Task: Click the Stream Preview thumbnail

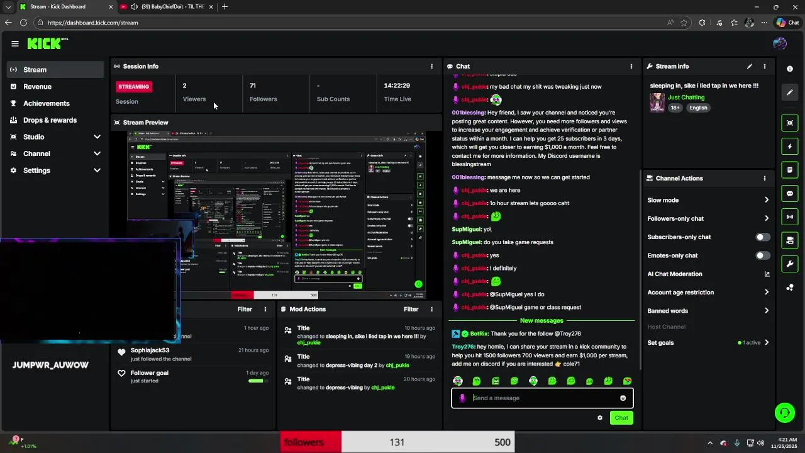Action: tap(277, 215)
